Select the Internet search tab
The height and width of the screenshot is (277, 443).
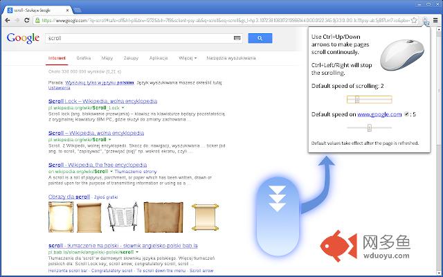tap(57, 58)
